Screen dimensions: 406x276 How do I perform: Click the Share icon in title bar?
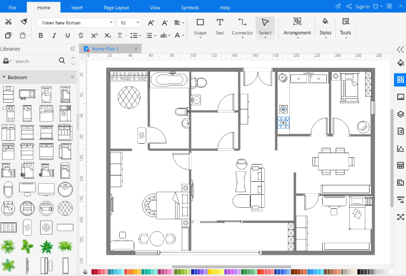(x=349, y=6)
